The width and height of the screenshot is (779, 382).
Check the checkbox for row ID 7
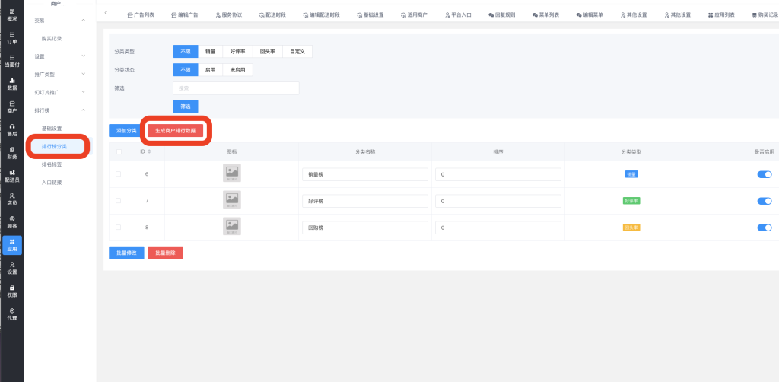(x=118, y=201)
